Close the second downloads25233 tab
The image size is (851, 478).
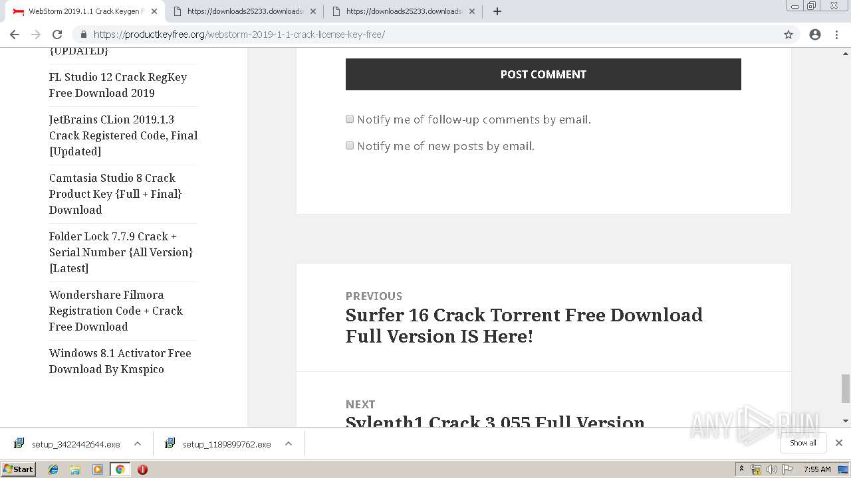click(x=313, y=11)
